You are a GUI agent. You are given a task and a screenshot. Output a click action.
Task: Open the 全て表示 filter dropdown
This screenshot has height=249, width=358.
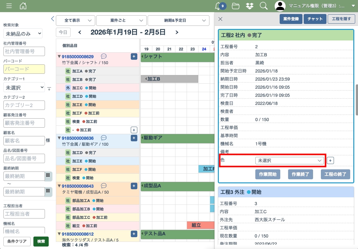(x=76, y=21)
